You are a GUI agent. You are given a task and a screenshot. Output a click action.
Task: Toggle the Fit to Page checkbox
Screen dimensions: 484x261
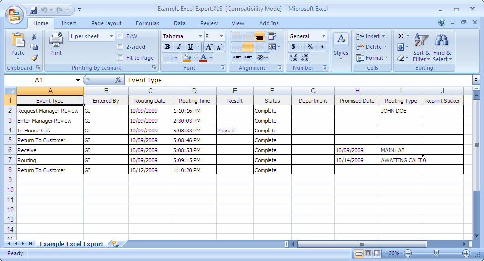point(120,58)
